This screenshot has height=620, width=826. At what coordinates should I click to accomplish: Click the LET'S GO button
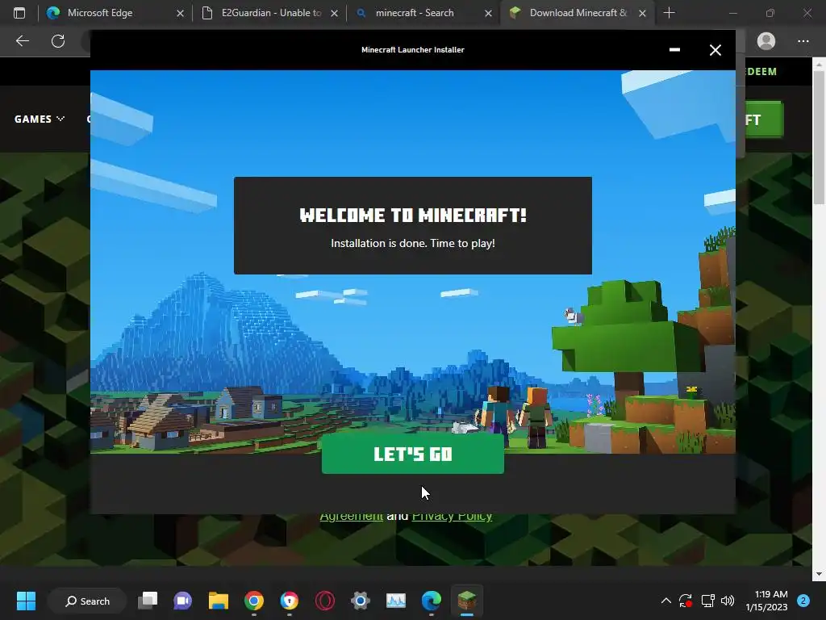(412, 454)
